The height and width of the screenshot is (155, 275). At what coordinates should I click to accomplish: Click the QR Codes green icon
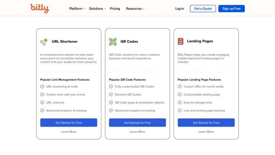113,42
